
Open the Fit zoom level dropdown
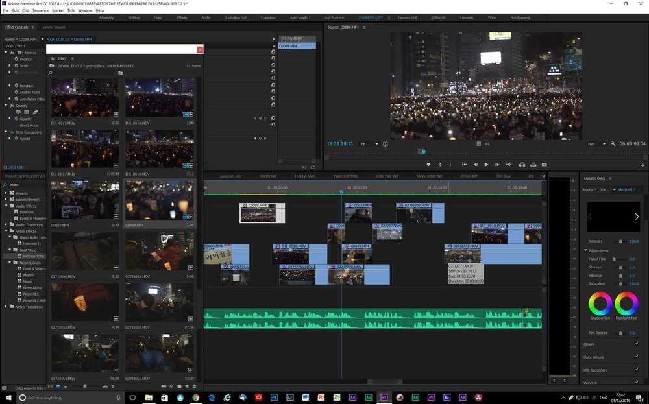(369, 144)
